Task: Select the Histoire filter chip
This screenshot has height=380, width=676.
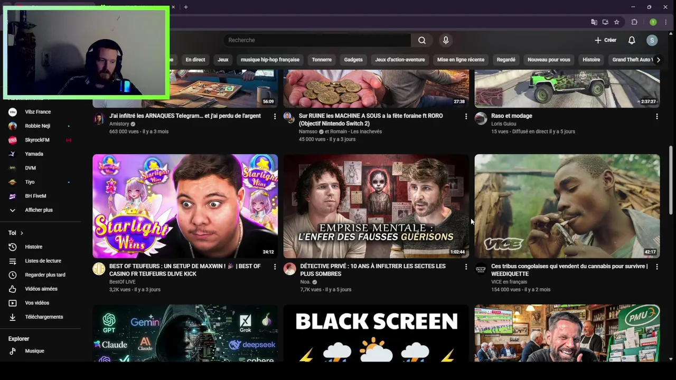Action: tap(591, 60)
